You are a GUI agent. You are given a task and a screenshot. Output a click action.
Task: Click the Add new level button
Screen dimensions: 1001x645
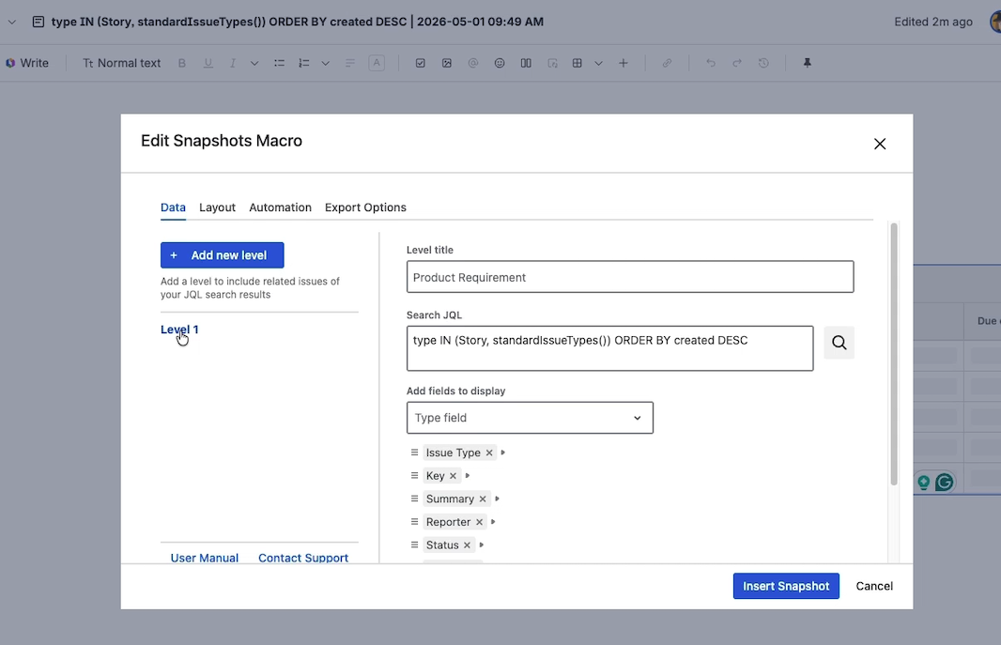point(223,255)
